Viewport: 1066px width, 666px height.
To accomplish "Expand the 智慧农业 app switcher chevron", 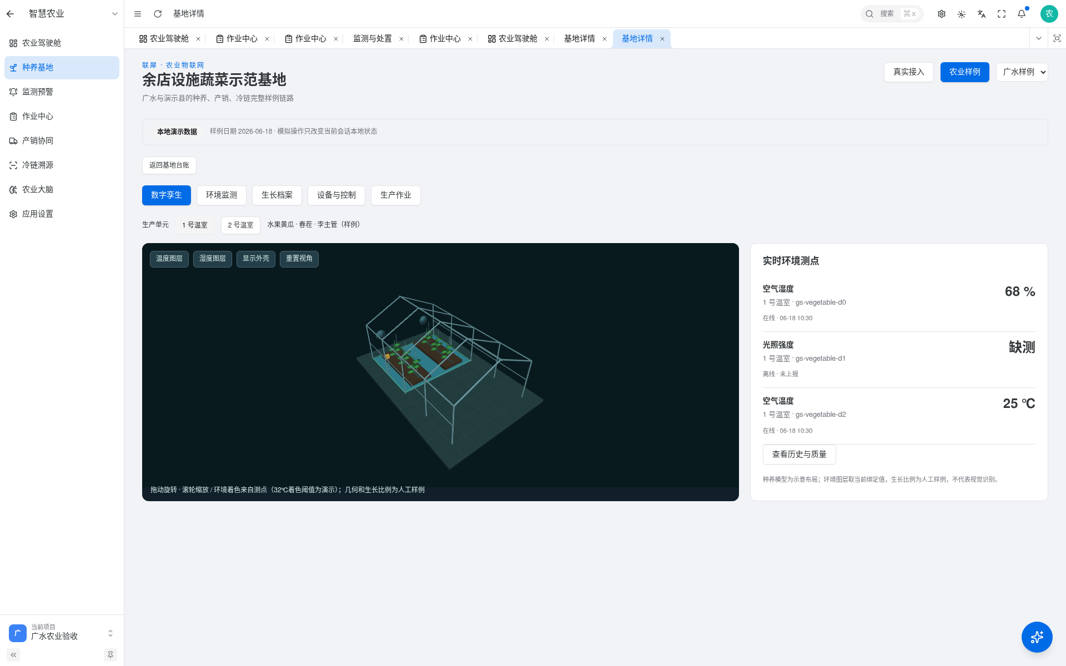I will (115, 14).
